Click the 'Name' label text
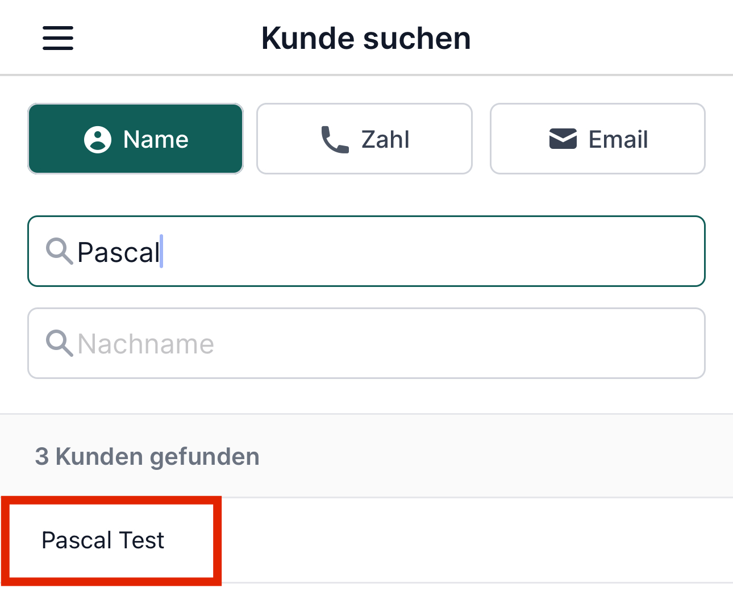Screen dimensions: 733x604 (156, 139)
